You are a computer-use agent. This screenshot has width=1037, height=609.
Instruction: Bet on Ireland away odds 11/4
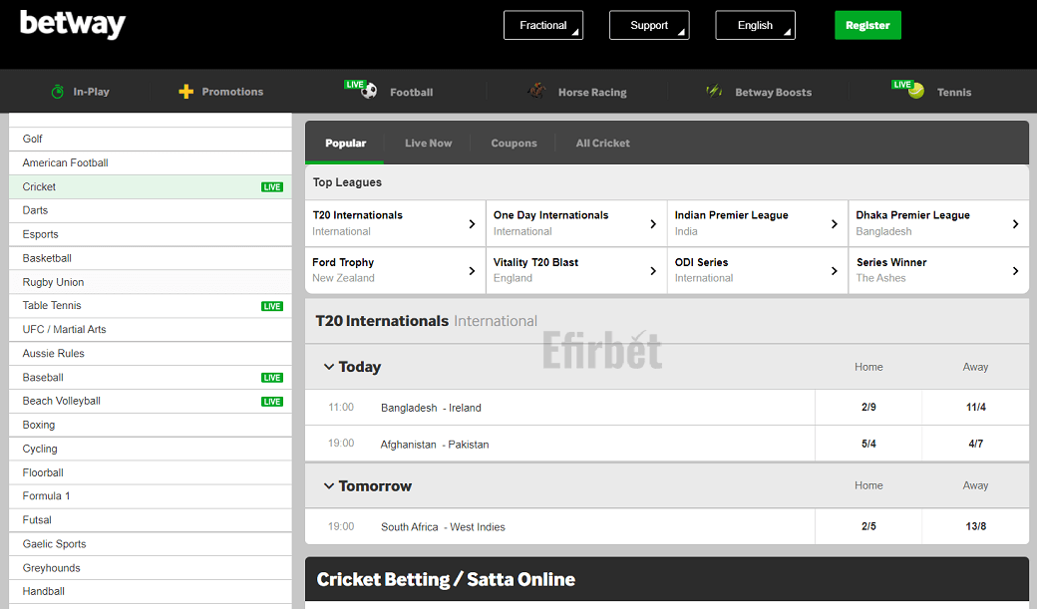tap(975, 408)
